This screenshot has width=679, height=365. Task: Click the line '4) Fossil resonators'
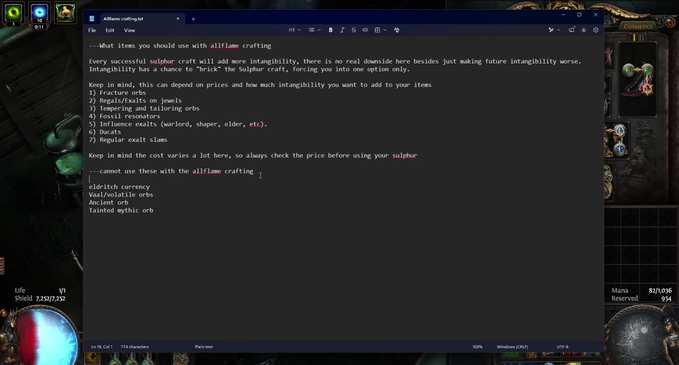125,116
